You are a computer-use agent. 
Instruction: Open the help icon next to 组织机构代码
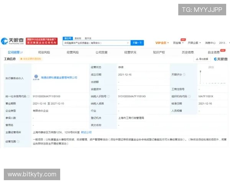pos(189,96)
